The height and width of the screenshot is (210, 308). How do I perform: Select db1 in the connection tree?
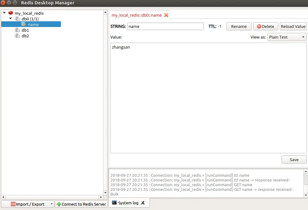coord(25,30)
